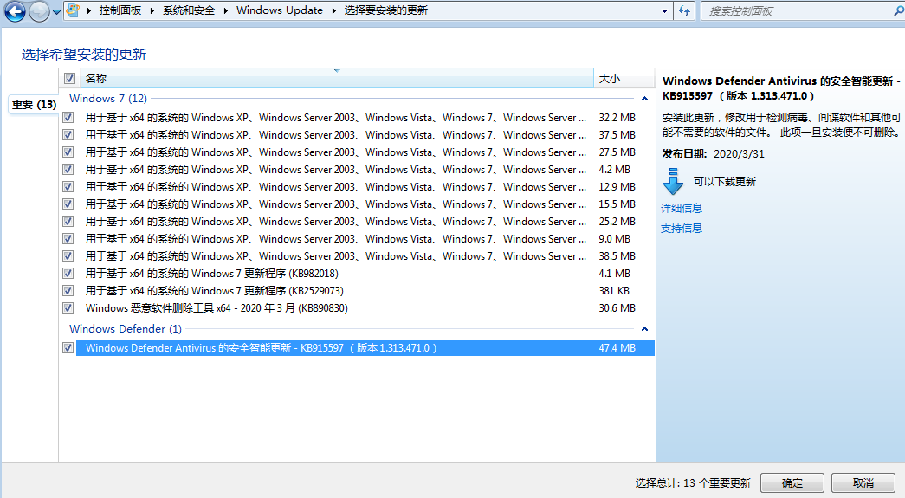Click the refresh button beside address bar
Image resolution: width=905 pixels, height=498 pixels.
684,11
